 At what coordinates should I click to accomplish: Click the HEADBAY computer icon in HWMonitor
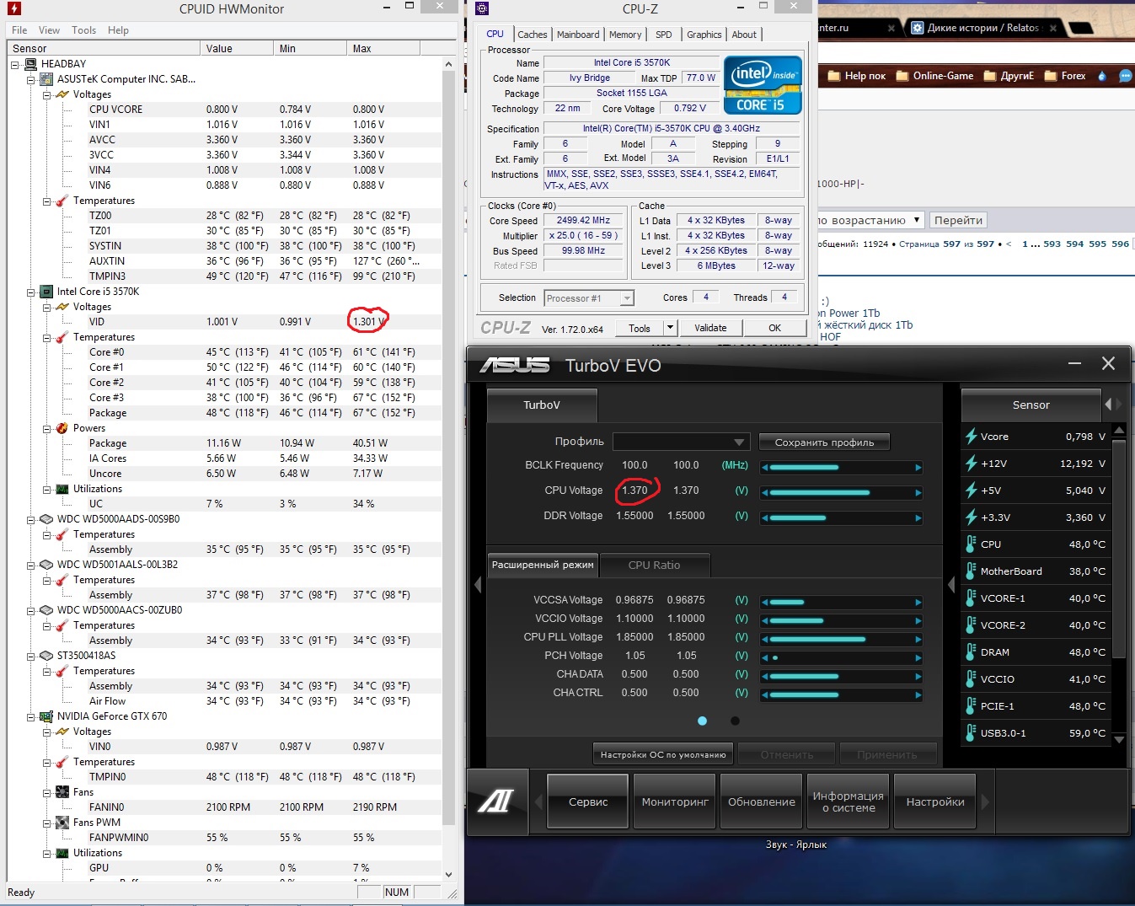pyautogui.click(x=30, y=64)
